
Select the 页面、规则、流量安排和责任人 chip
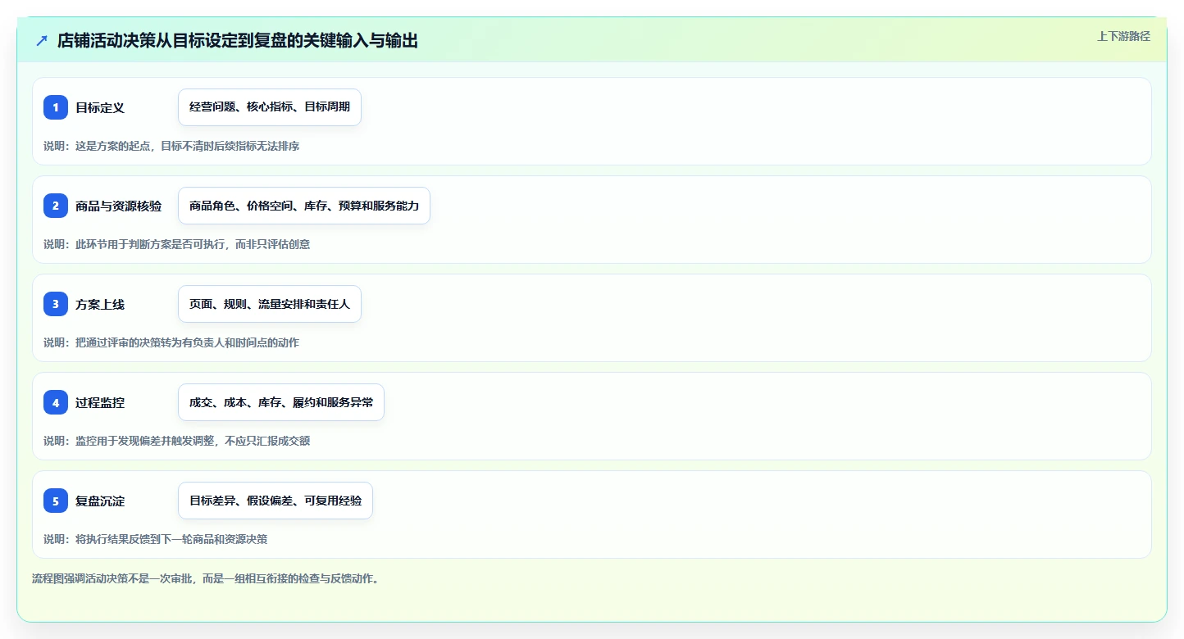(x=270, y=304)
